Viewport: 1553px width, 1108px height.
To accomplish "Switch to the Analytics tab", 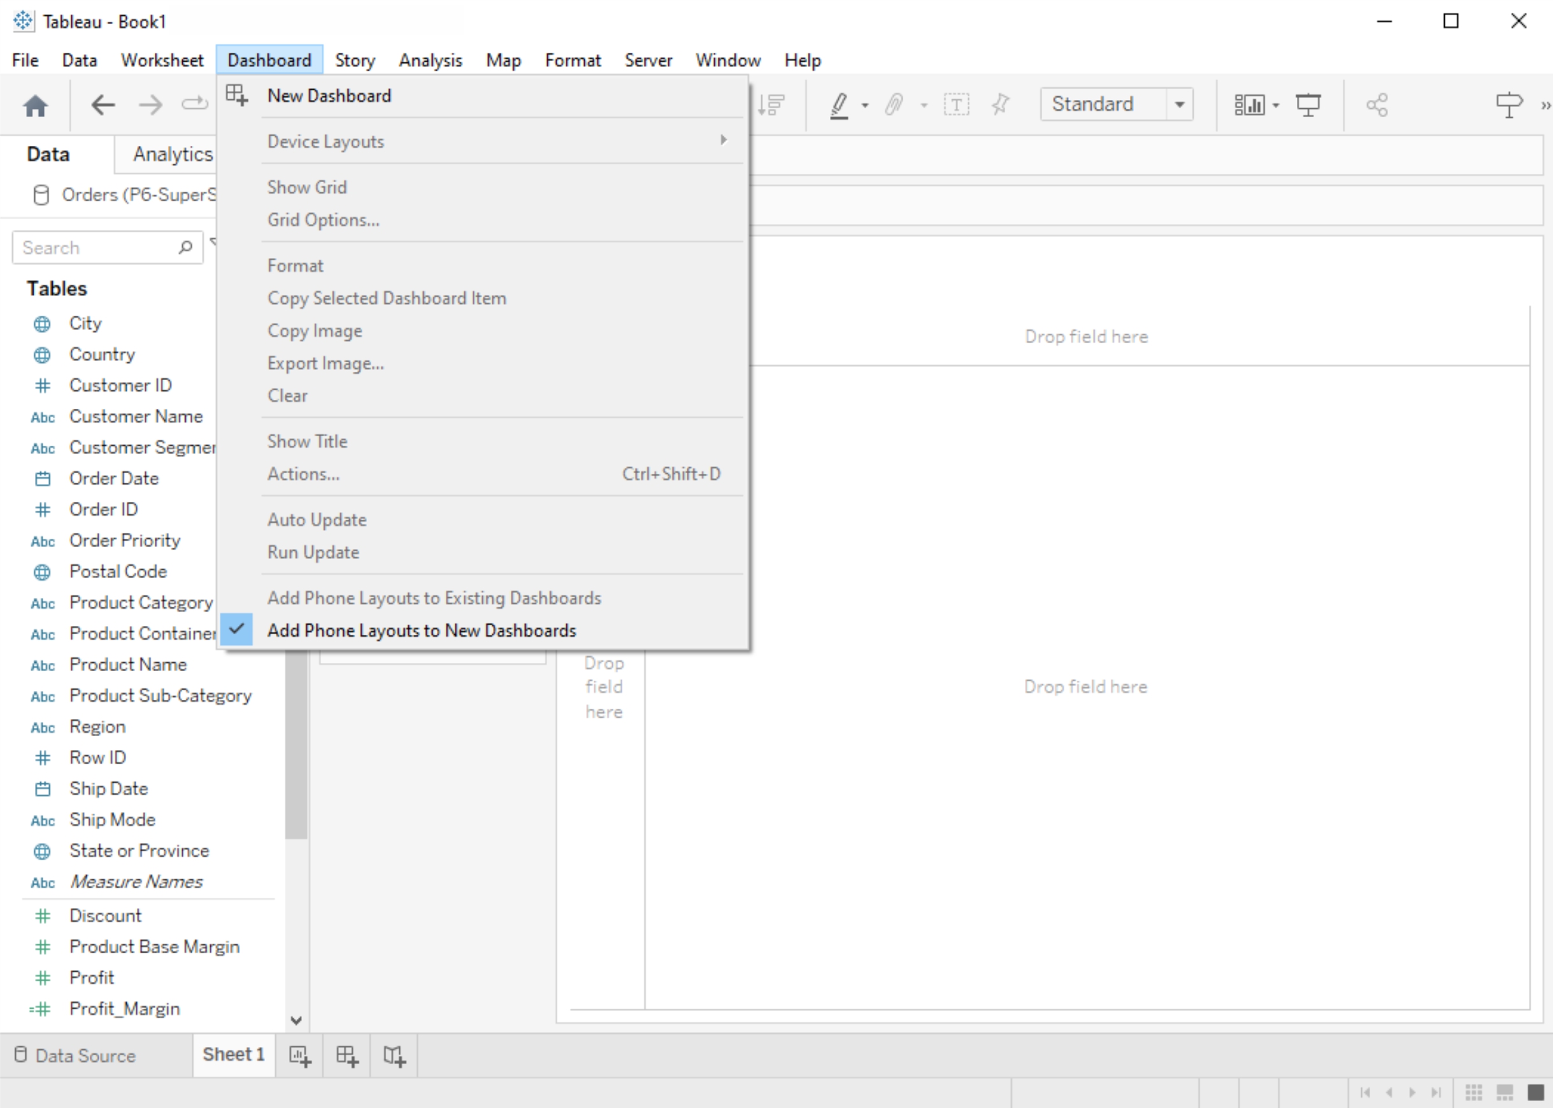I will pyautogui.click(x=173, y=154).
